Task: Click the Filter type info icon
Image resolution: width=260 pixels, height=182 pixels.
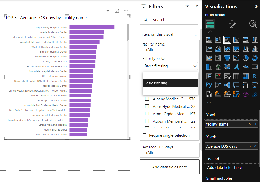Action: click(163, 58)
